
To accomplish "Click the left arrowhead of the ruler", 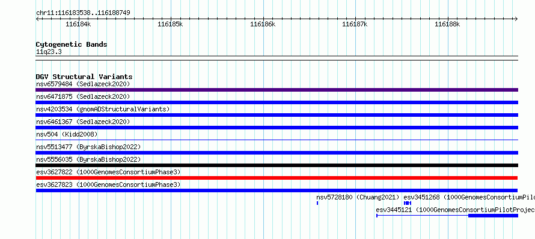I will click(37, 19).
